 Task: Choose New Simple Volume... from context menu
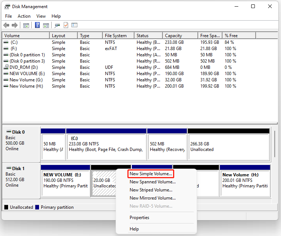pos(151,174)
